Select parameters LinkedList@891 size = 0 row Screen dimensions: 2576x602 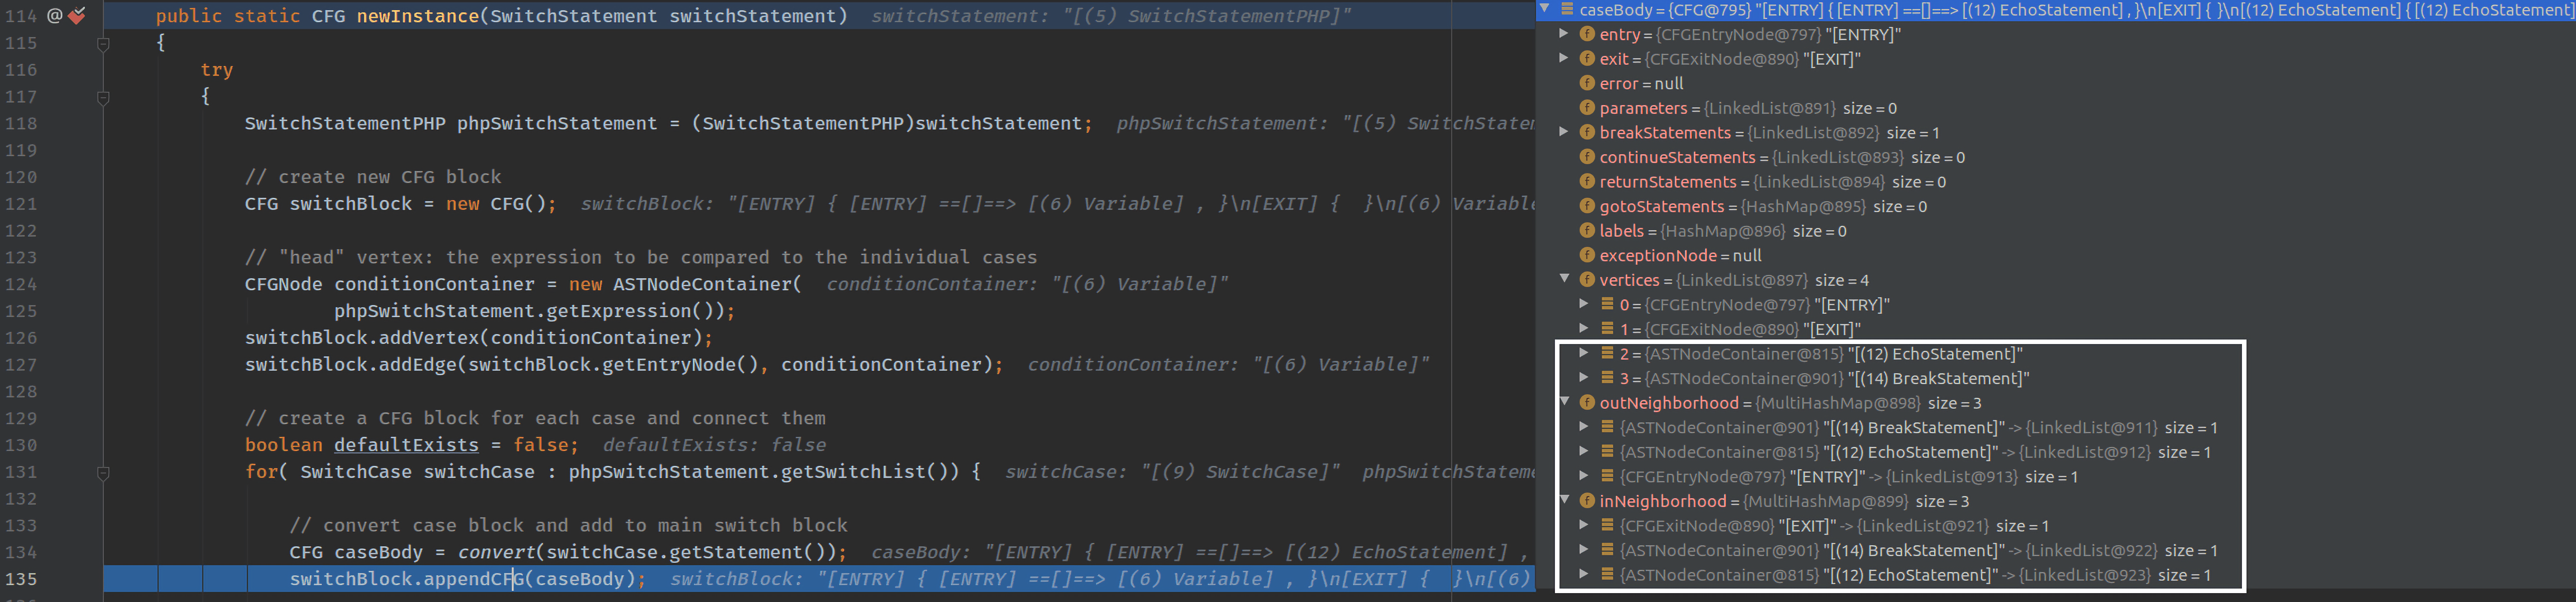pyautogui.click(x=2056, y=108)
